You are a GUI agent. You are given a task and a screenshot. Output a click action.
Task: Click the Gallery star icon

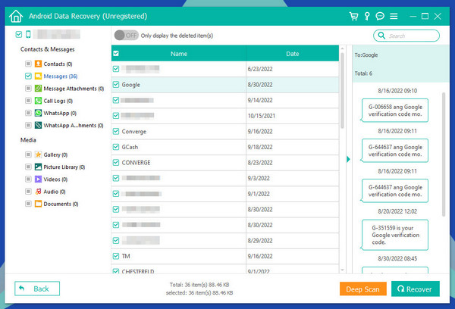(38, 154)
